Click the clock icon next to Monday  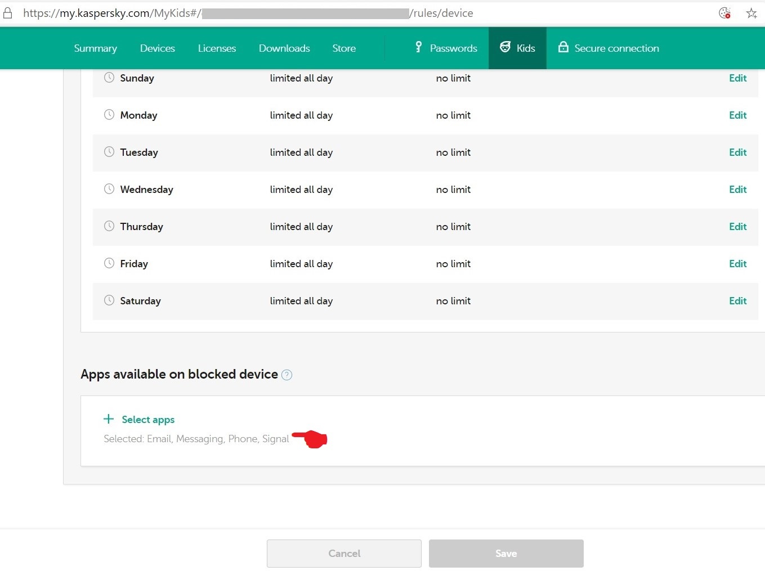point(109,115)
